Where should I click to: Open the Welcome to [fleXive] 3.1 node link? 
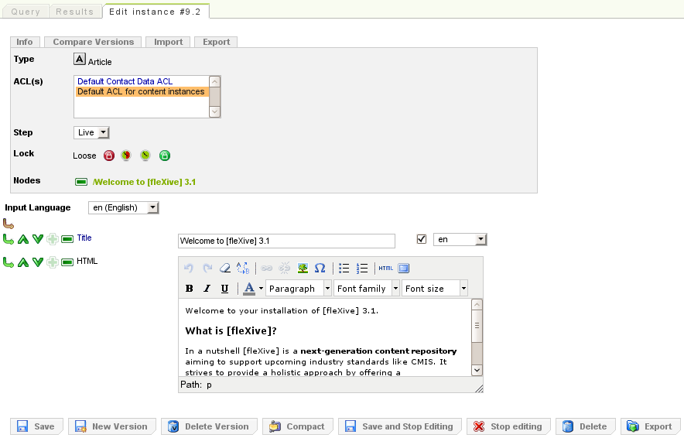(144, 182)
